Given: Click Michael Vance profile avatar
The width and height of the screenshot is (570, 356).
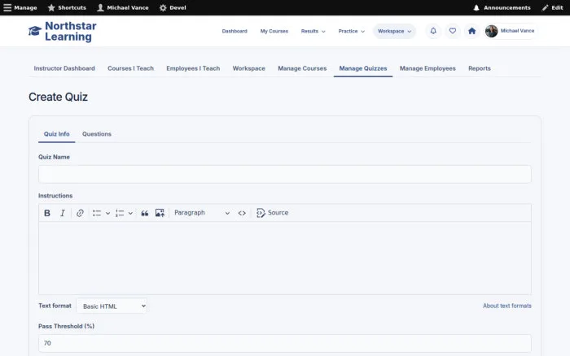Looking at the screenshot, I should point(492,31).
